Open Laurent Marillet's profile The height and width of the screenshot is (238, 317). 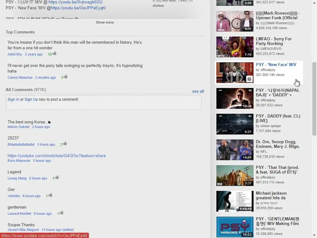coord(20,214)
